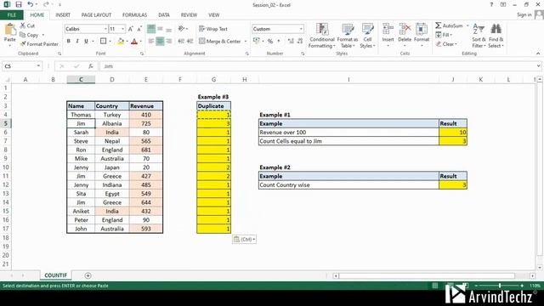Viewport: 544px width, 306px height.
Task: Switch to the DATA tab
Action: (164, 15)
